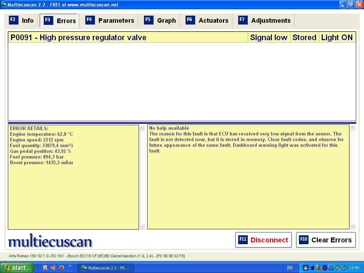The image size is (364, 273).
Task: Click the EN language indicator
Action: tap(289, 268)
